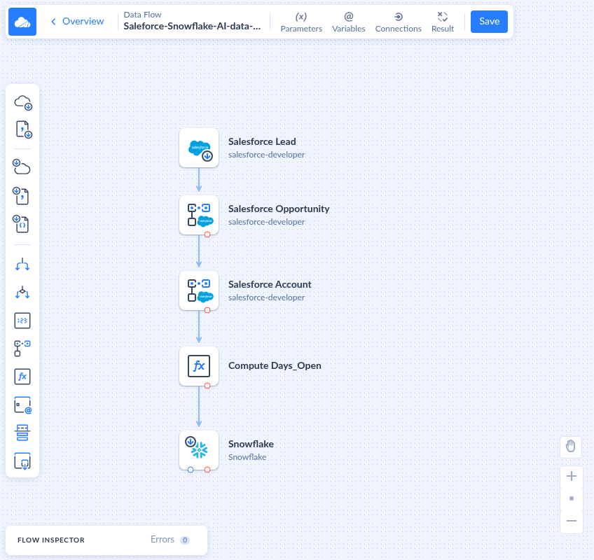Click the Snowflake target node
The image size is (594, 560).
coord(199,450)
